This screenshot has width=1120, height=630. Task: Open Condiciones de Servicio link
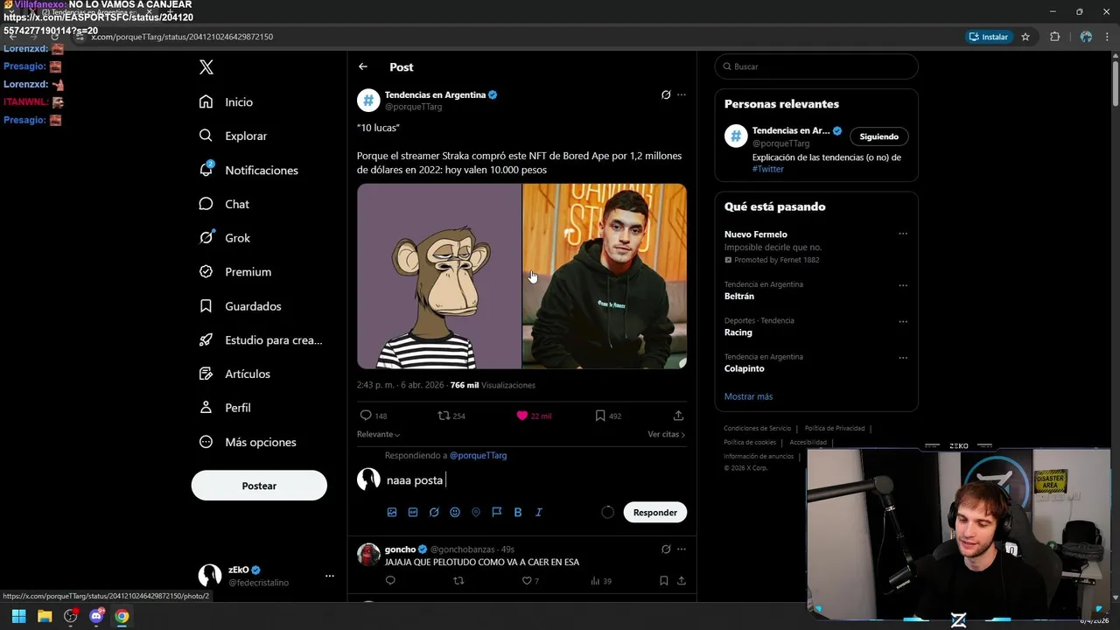(x=758, y=429)
